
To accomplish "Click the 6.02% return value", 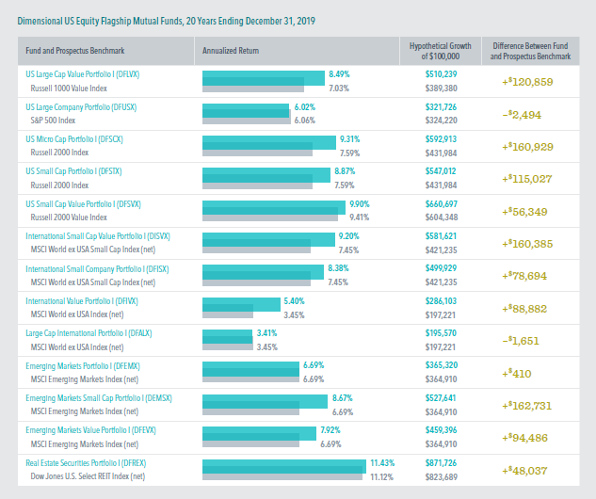I will tap(305, 107).
